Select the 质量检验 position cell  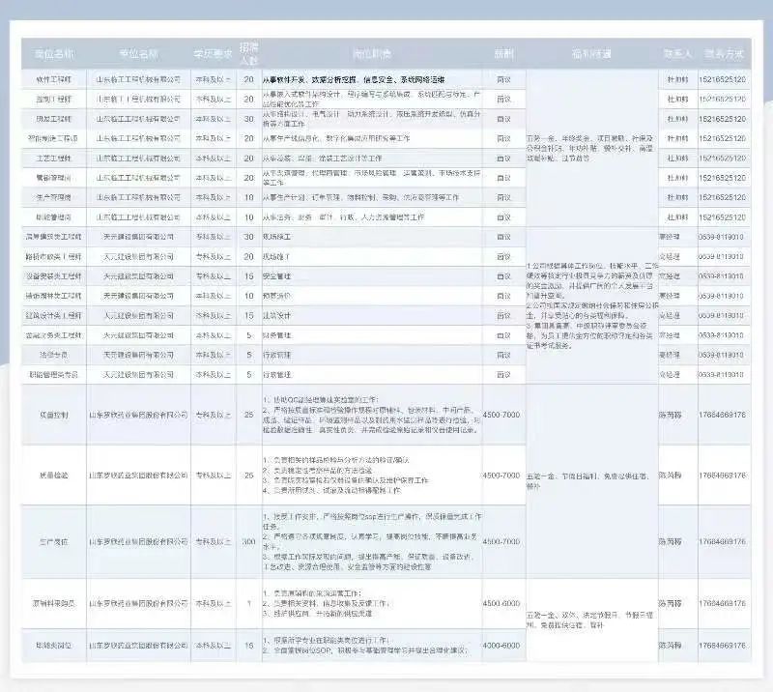pos(54,475)
